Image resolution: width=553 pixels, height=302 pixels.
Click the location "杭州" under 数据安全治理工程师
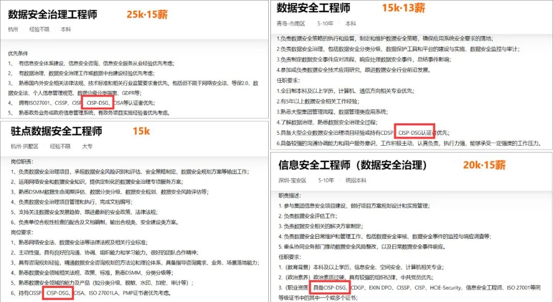pyautogui.click(x=13, y=29)
